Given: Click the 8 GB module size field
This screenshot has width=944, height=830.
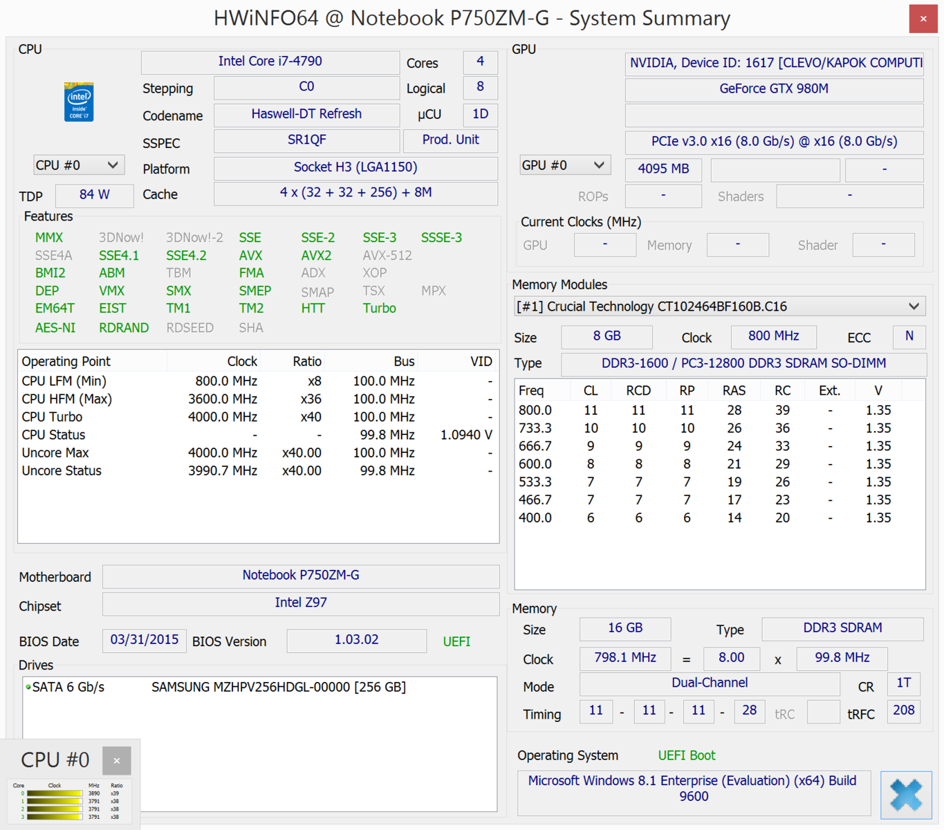Looking at the screenshot, I should pos(607,337).
